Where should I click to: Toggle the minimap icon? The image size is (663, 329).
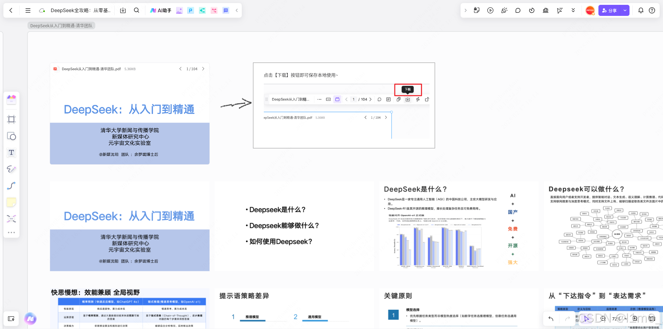click(652, 319)
